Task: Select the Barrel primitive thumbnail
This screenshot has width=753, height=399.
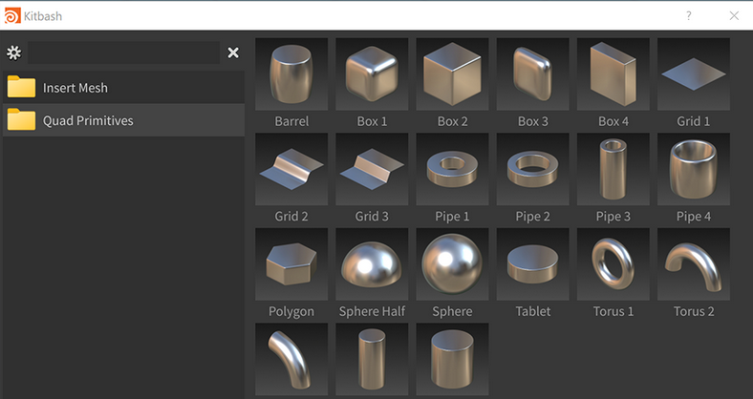Action: click(x=291, y=74)
